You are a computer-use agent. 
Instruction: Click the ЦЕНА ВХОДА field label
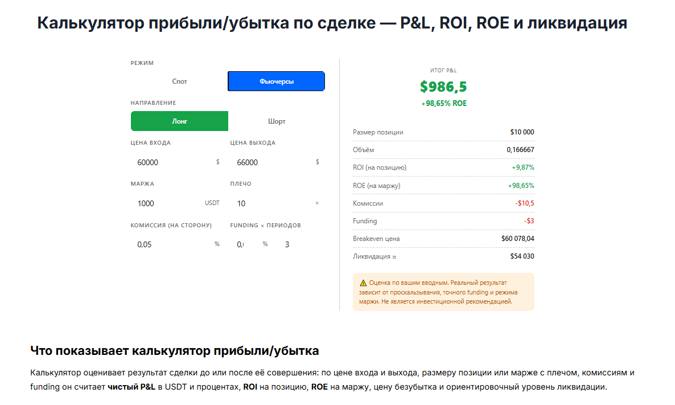pyautogui.click(x=151, y=142)
